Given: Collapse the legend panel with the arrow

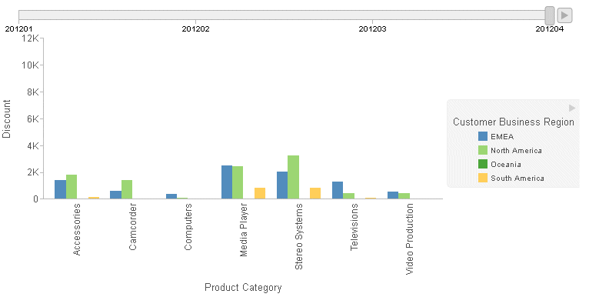Looking at the screenshot, I should (x=572, y=108).
